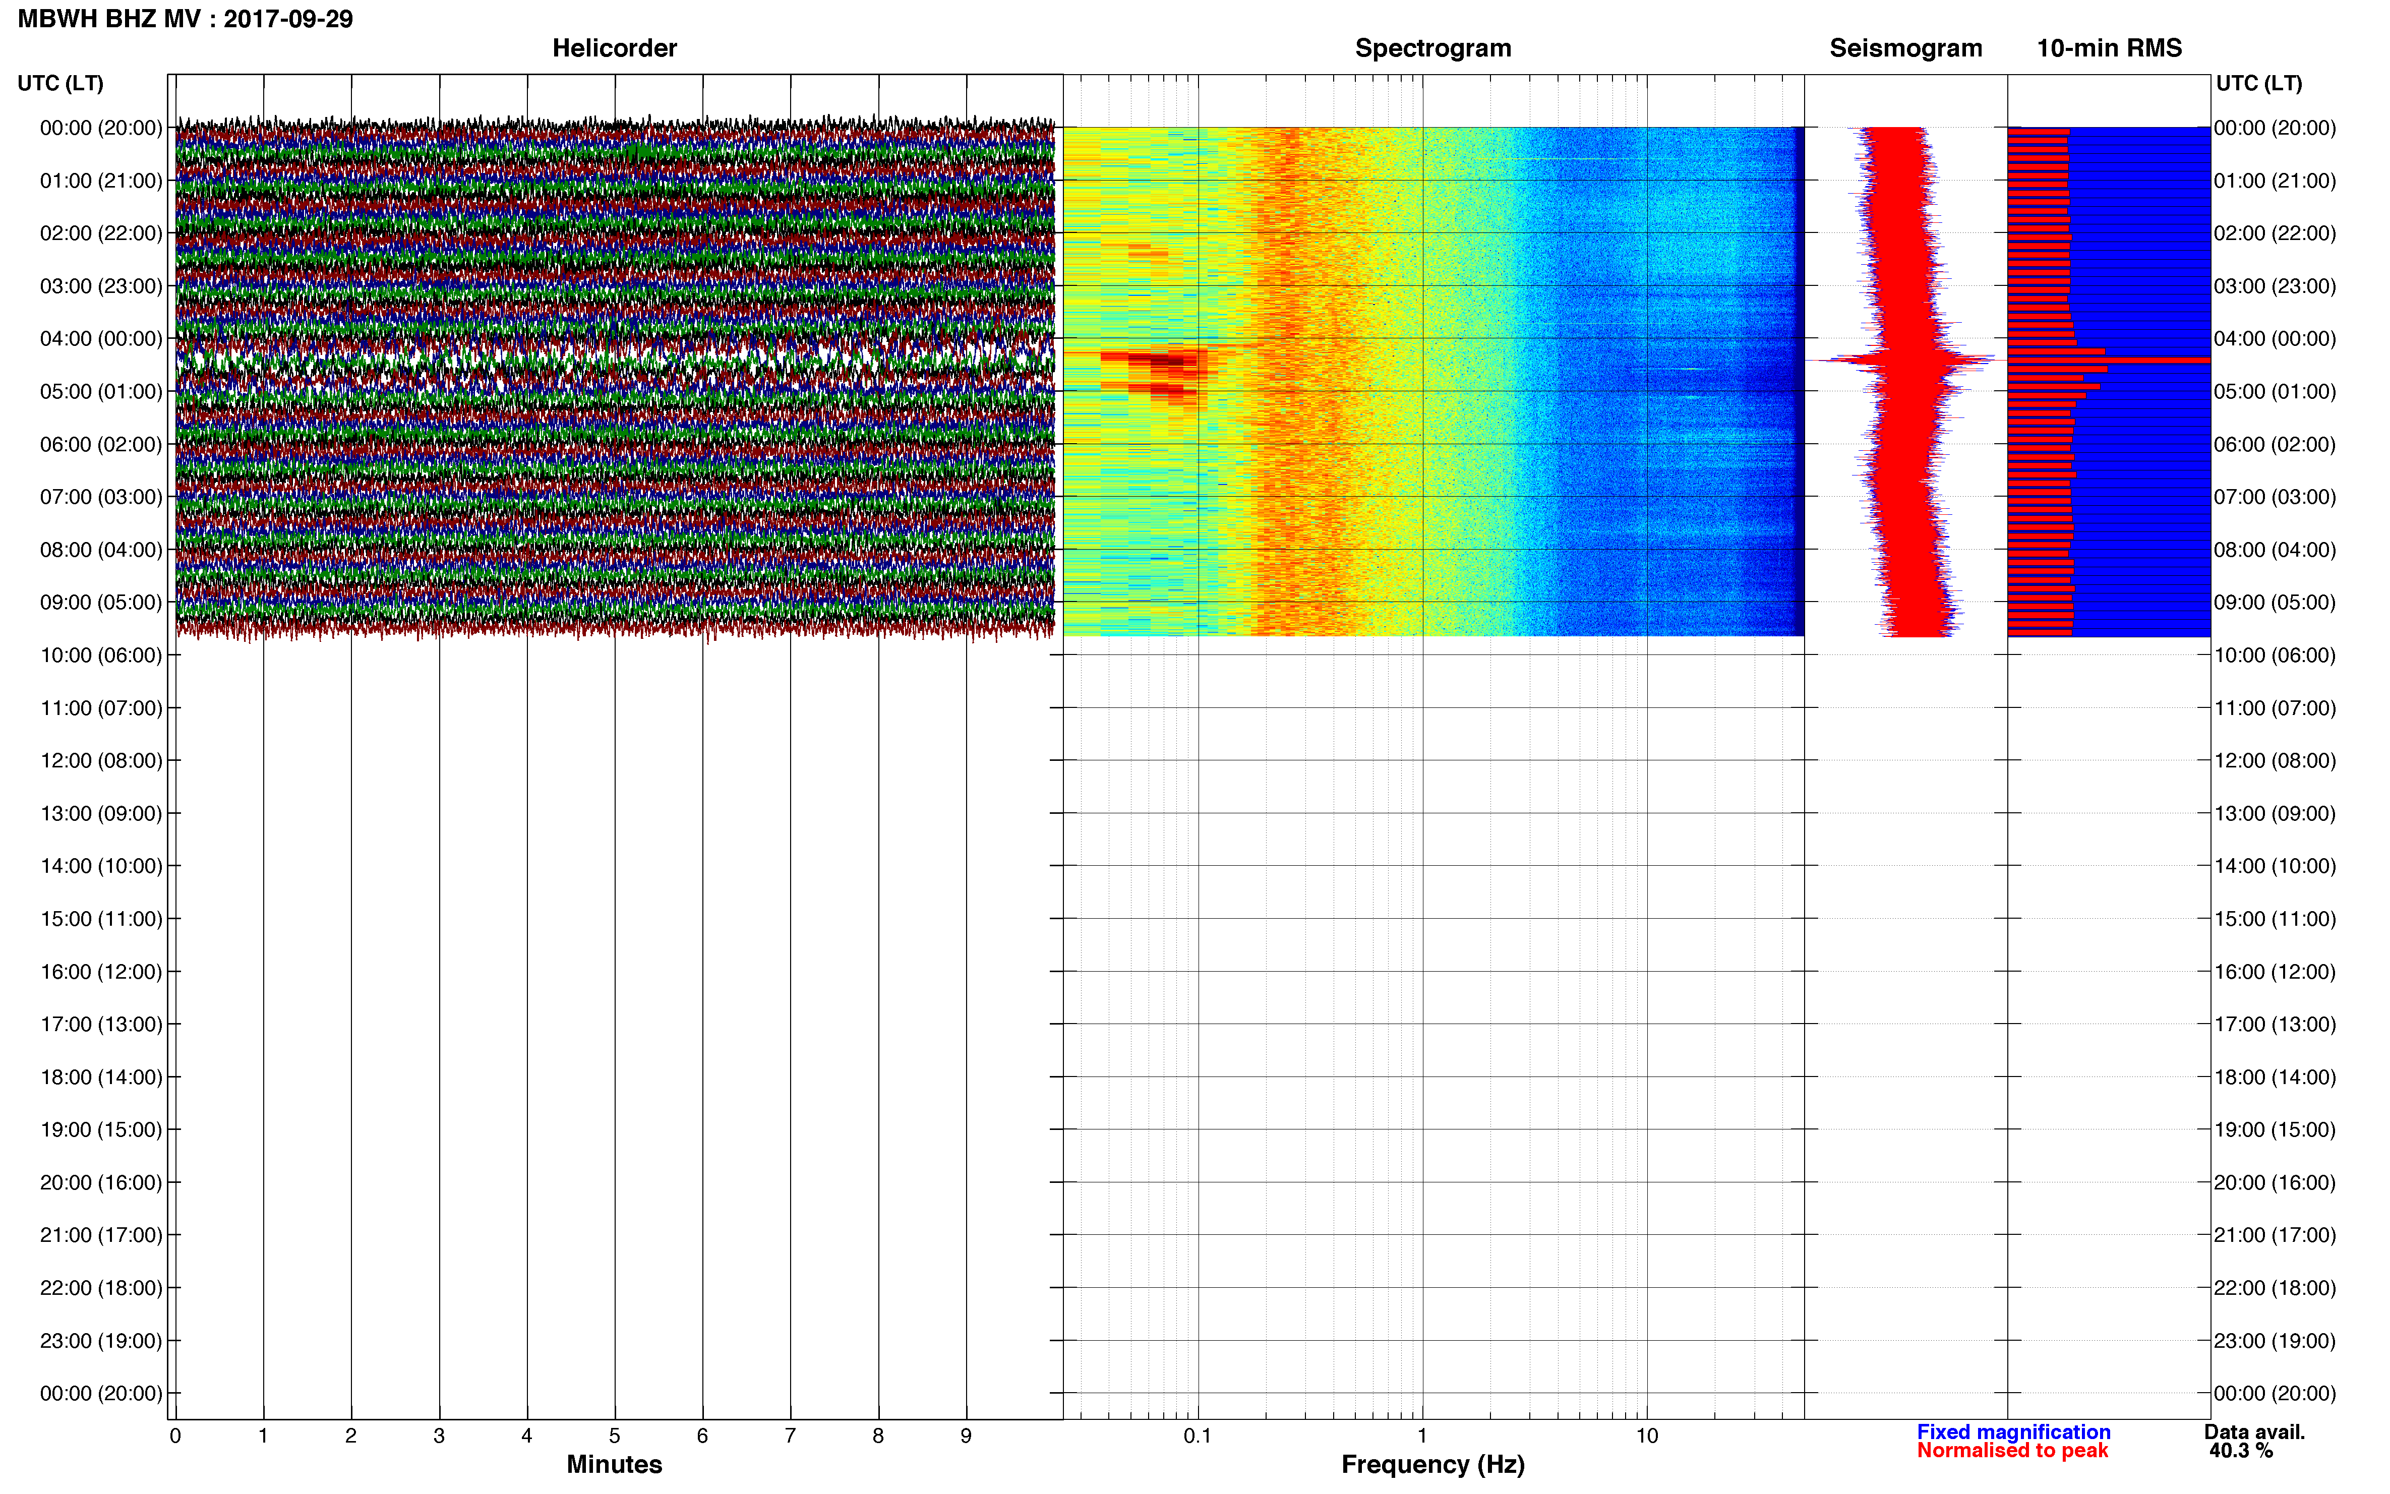Click the left 19:00 (15:00) time label
The image size is (2390, 1494).
[x=101, y=1130]
